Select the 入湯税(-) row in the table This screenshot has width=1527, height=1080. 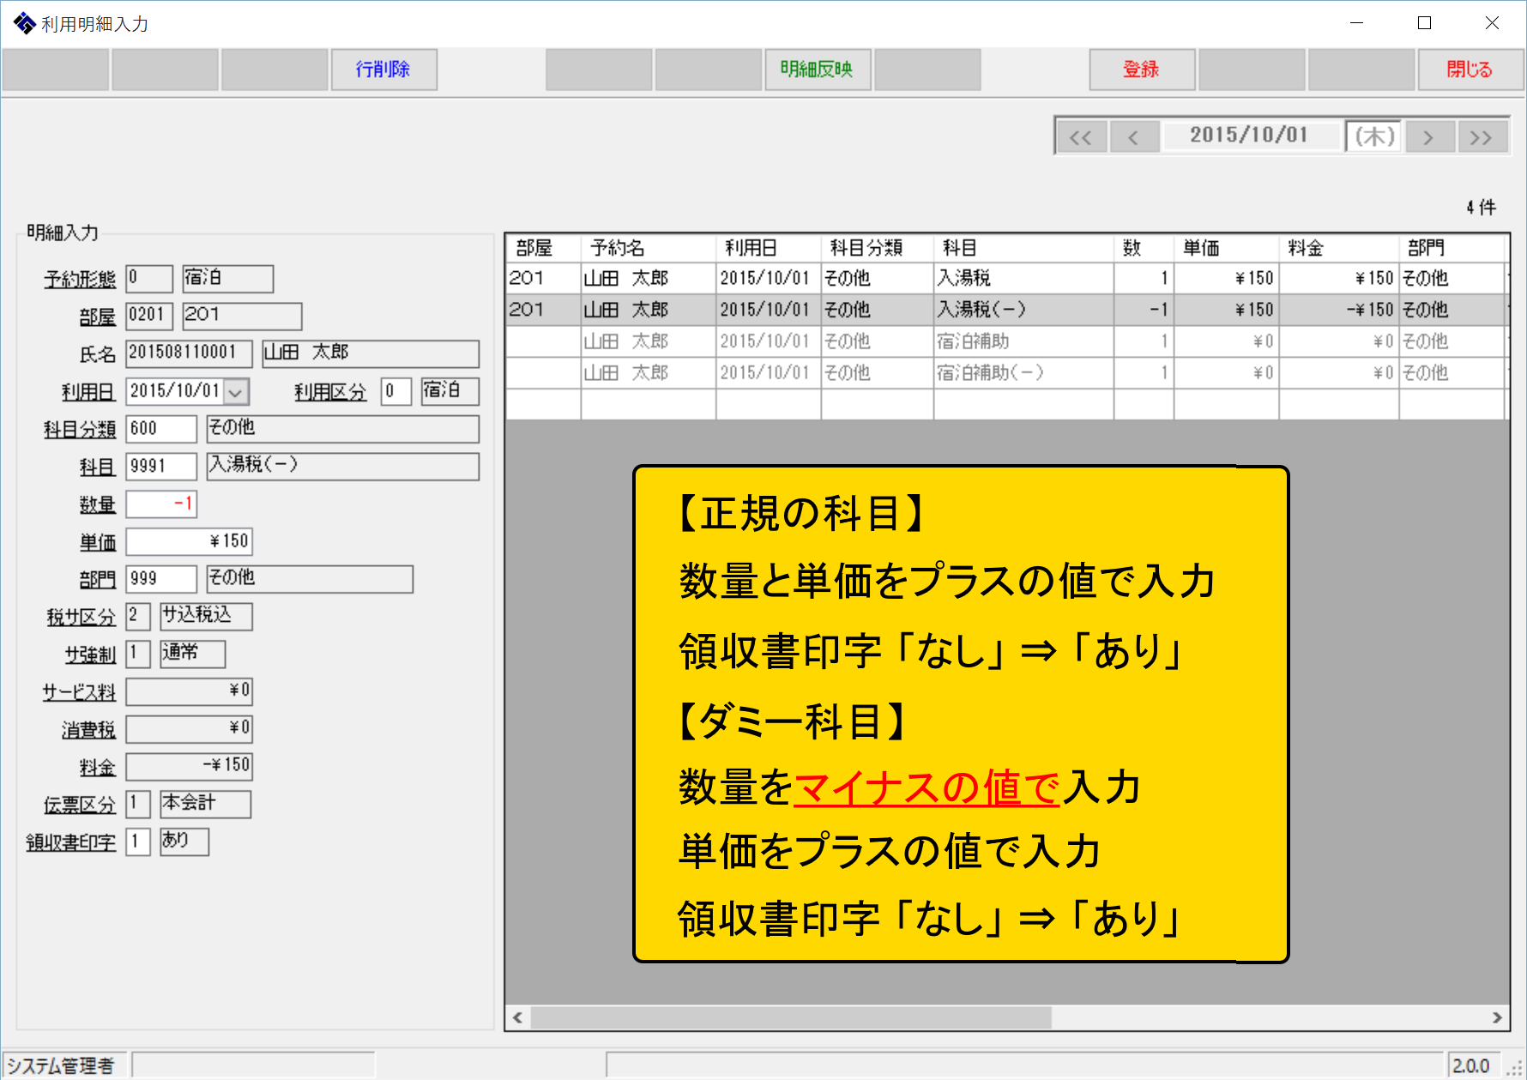click(x=1007, y=310)
